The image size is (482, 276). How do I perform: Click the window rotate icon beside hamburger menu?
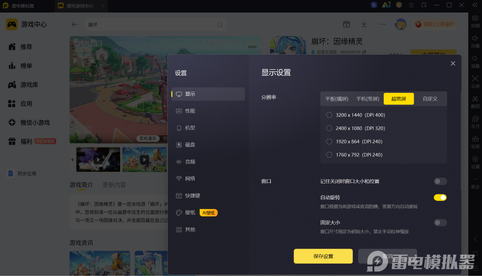pyautogui.click(x=424, y=5)
